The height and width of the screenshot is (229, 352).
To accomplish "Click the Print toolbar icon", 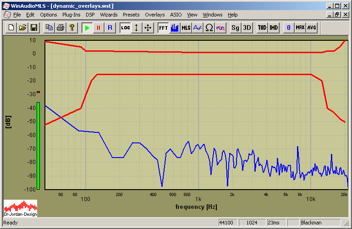I will (60, 27).
